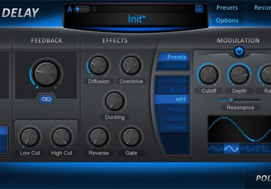Screen dimensions: 271x189
Task: Open the Presets menu
Action: point(227,8)
